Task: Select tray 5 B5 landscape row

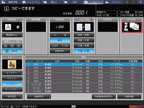Action: [84, 78]
